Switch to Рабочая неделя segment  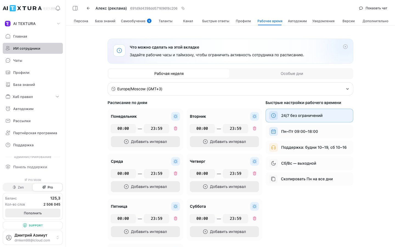[169, 74]
